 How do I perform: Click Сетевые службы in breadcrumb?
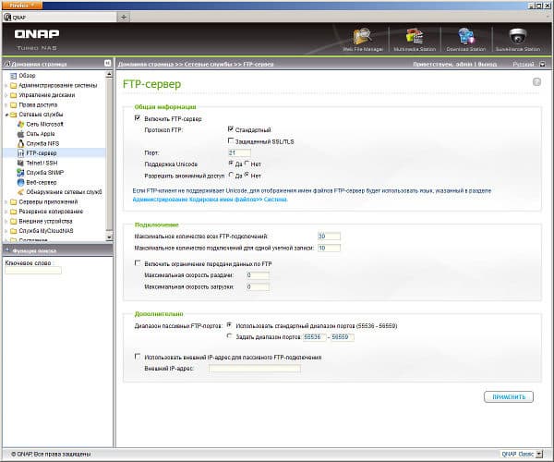click(x=209, y=65)
